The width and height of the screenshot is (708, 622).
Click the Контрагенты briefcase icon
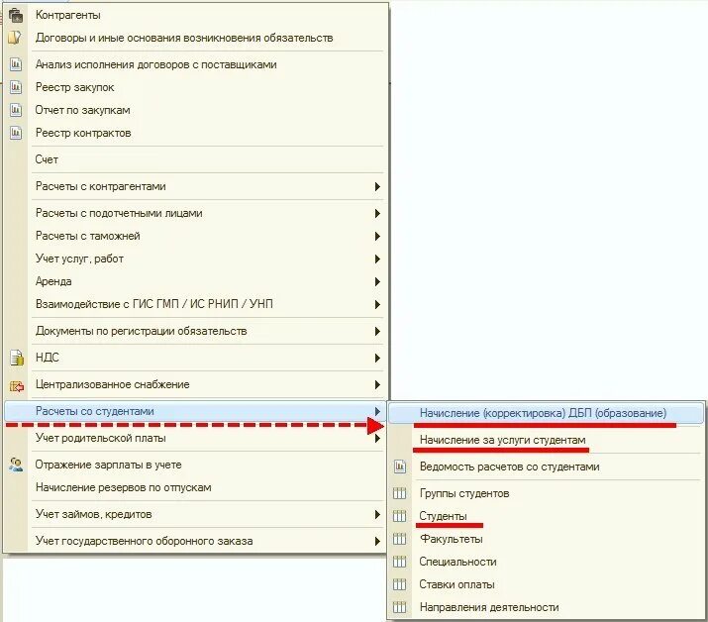point(16,15)
